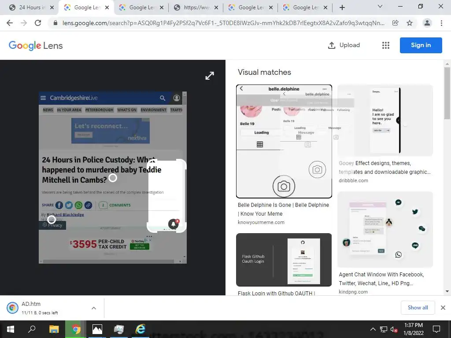Expand AD.htm download options chevron
This screenshot has height=338, width=451.
(94, 308)
